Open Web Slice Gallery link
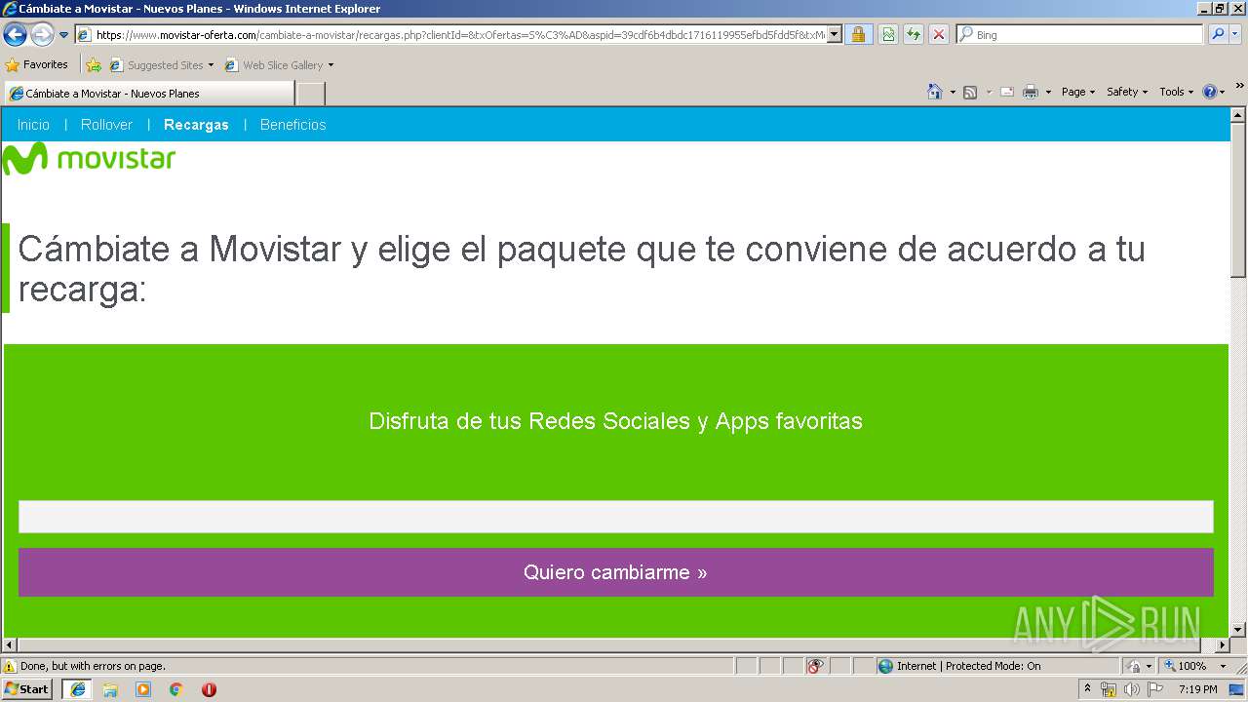This screenshot has height=702, width=1248. click(280, 65)
